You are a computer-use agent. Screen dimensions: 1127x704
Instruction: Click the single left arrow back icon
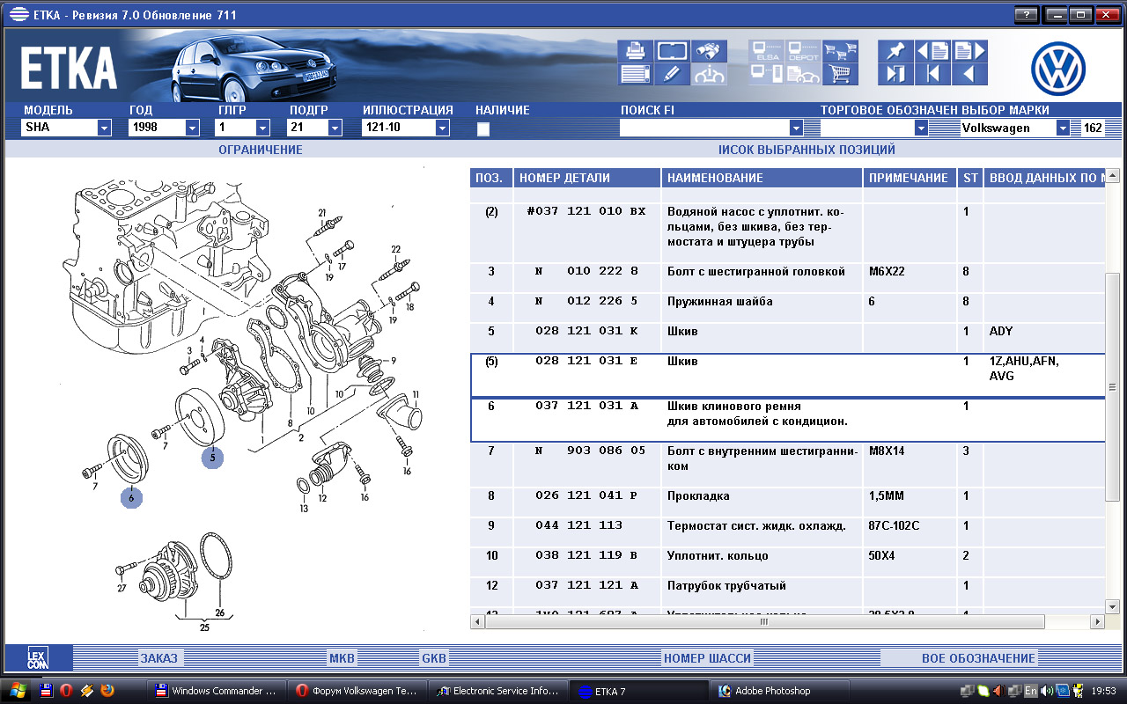point(969,74)
